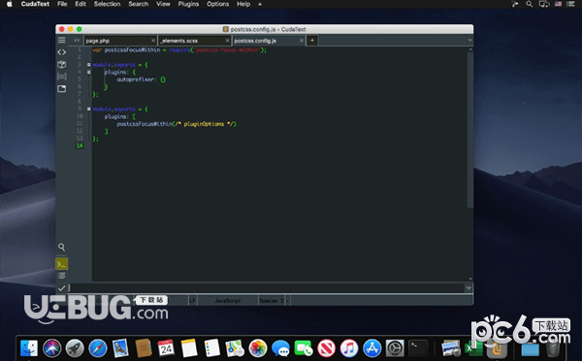Open the Plugins menu
Image resolution: width=582 pixels, height=361 pixels.
coord(188,4)
